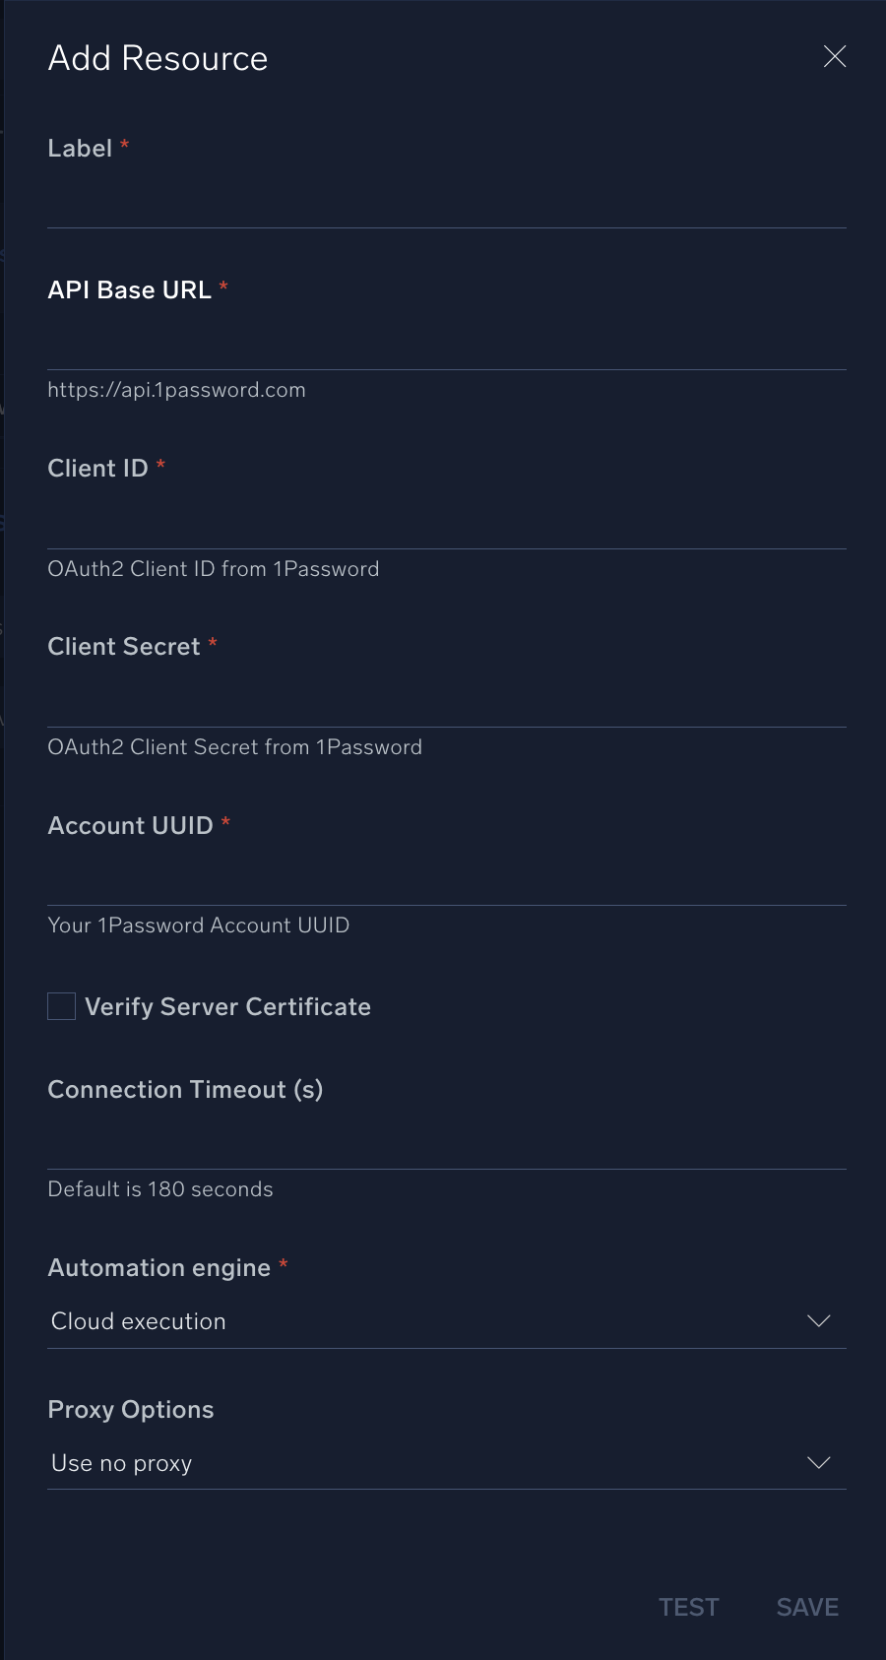The image size is (886, 1660).
Task: Click the Verify Server Certificate label text
Action: click(227, 1007)
